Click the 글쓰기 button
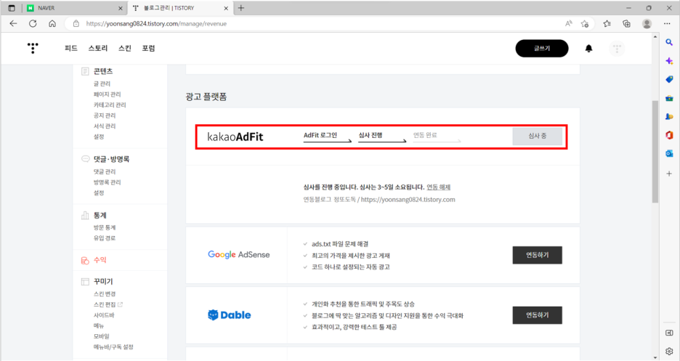The width and height of the screenshot is (680, 361). [542, 49]
